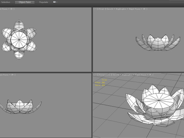Click the Polys statistic in Perspective viewport
The width and height of the screenshot is (184, 138).
(x=100, y=82)
